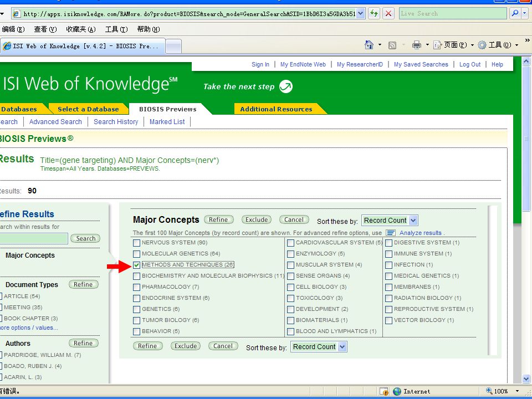This screenshot has width=532, height=399.
Task: Open the 收藏夹(A) menu
Action: click(81, 29)
